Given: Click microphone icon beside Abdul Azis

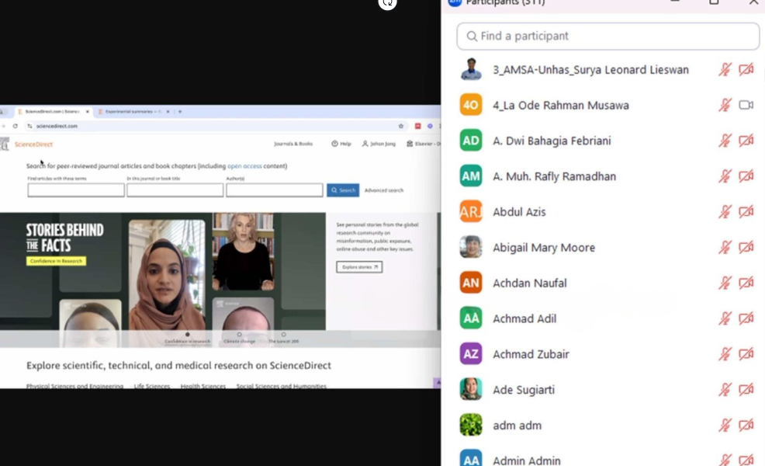Looking at the screenshot, I should tap(725, 212).
